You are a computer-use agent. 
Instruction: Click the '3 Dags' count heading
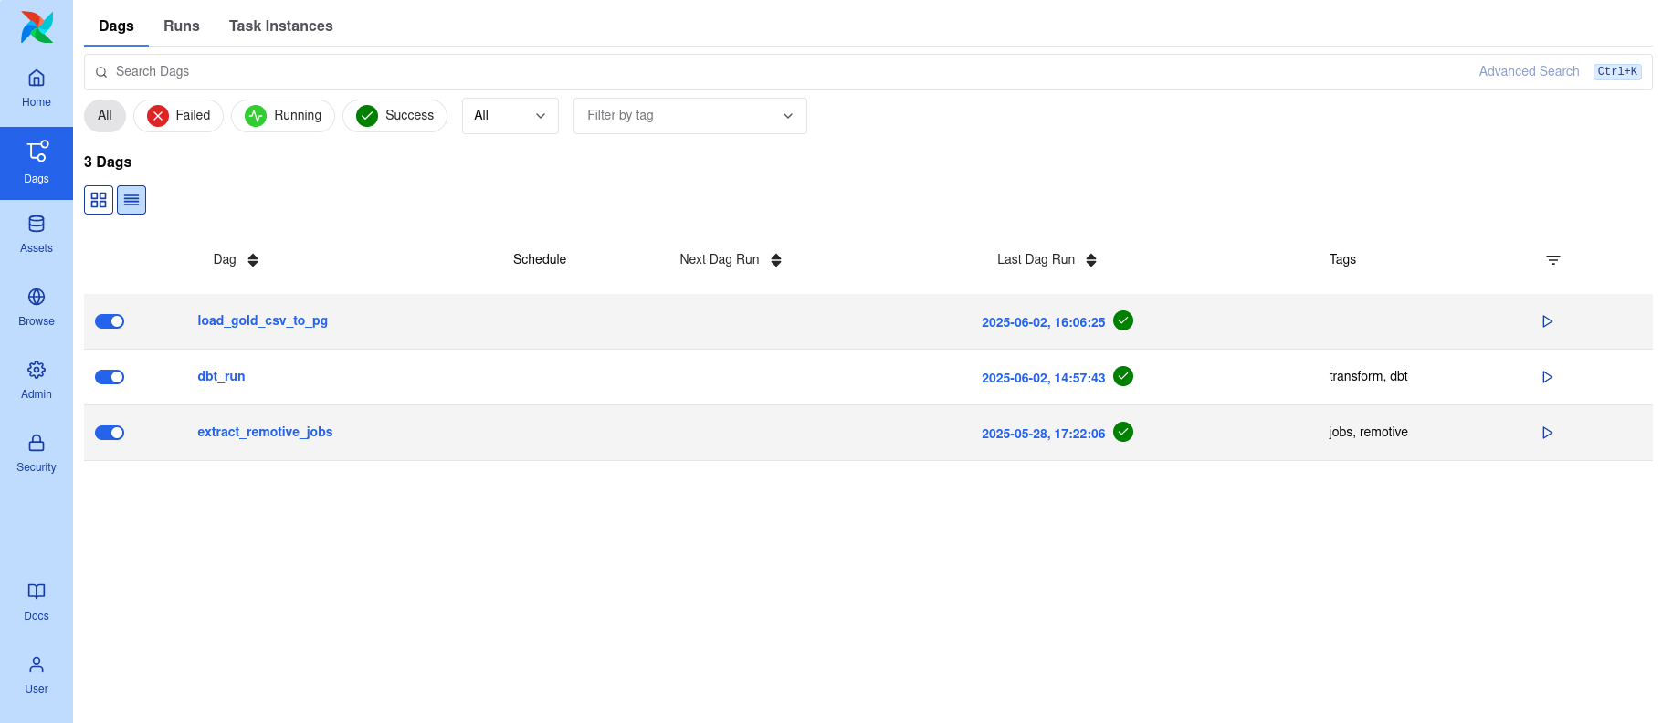[108, 162]
